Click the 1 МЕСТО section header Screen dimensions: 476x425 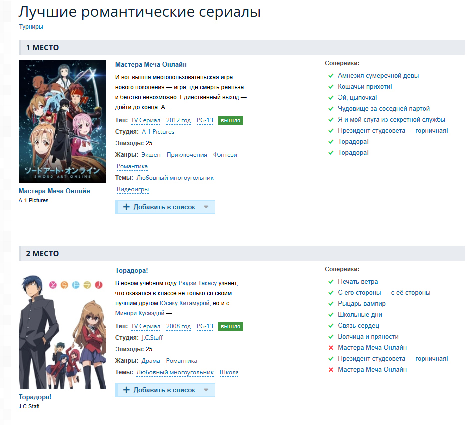241,48
